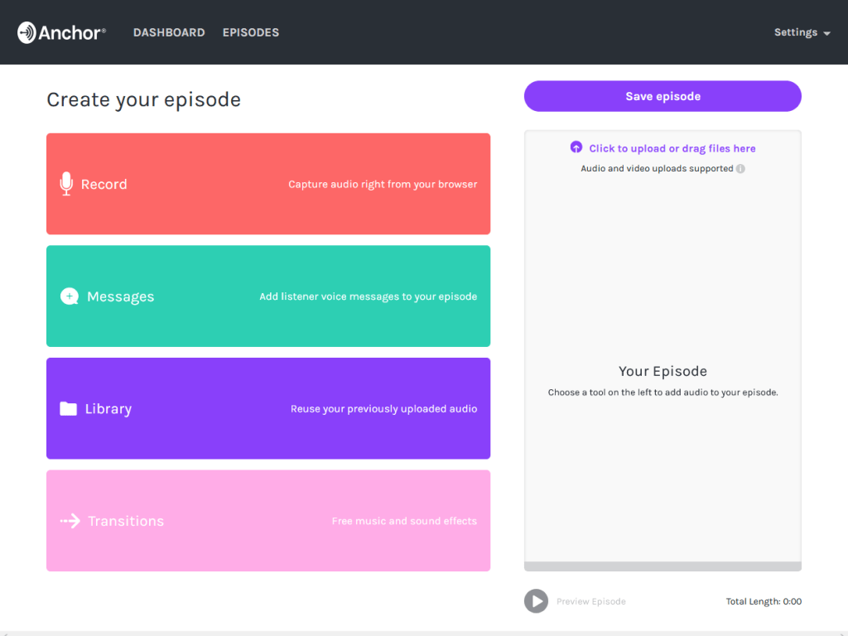The width and height of the screenshot is (848, 636).
Task: Click the Total Length indicator
Action: [x=763, y=601]
